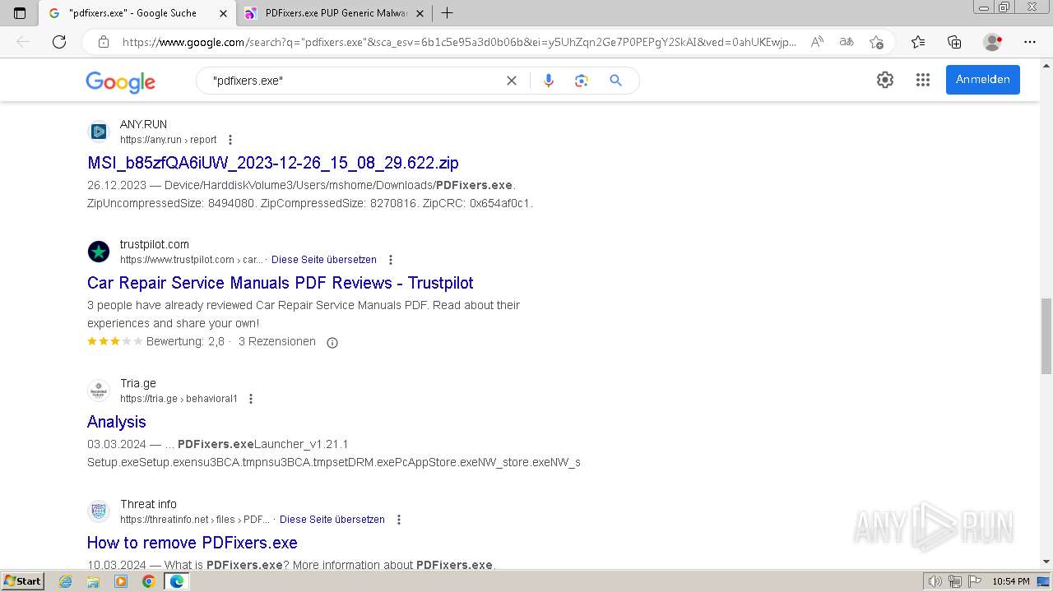Click the Tria.ge site favicon

tap(99, 391)
